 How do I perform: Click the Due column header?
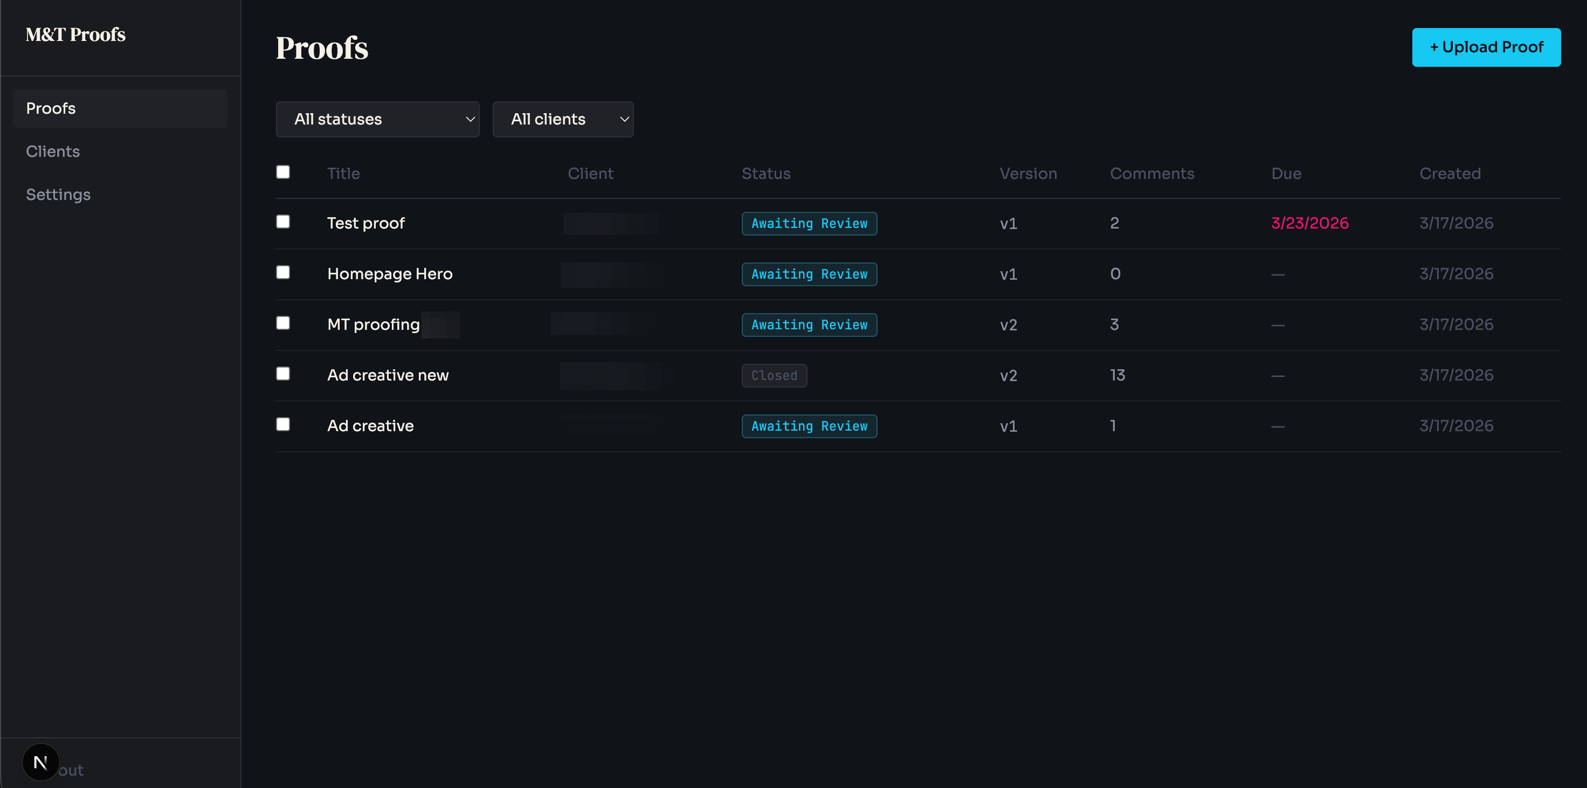coord(1286,174)
